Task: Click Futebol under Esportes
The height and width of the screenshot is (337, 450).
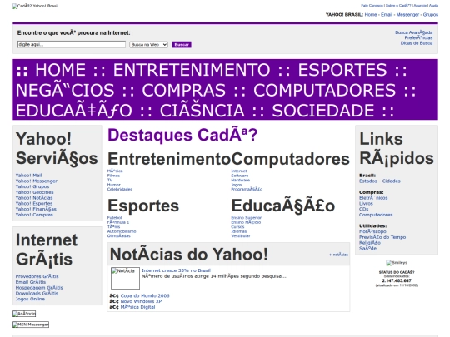Action: 114,218
